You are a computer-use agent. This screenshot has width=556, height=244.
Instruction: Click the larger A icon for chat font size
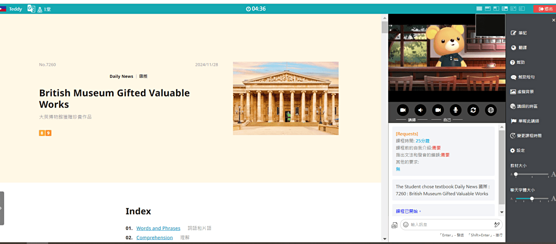[x=553, y=199]
